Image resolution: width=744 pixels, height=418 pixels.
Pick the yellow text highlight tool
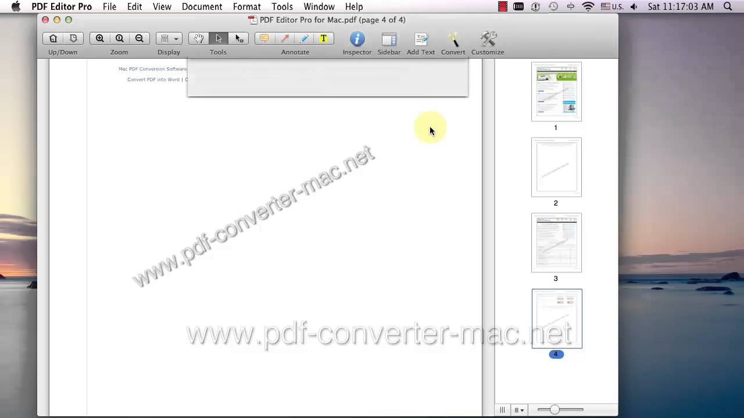[x=324, y=38]
